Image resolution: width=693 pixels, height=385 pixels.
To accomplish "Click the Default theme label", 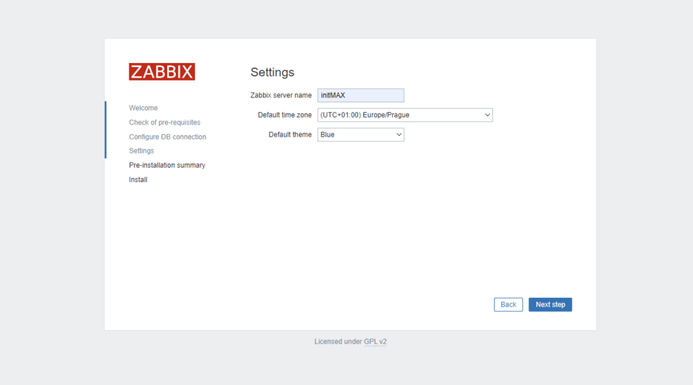I will (x=290, y=135).
